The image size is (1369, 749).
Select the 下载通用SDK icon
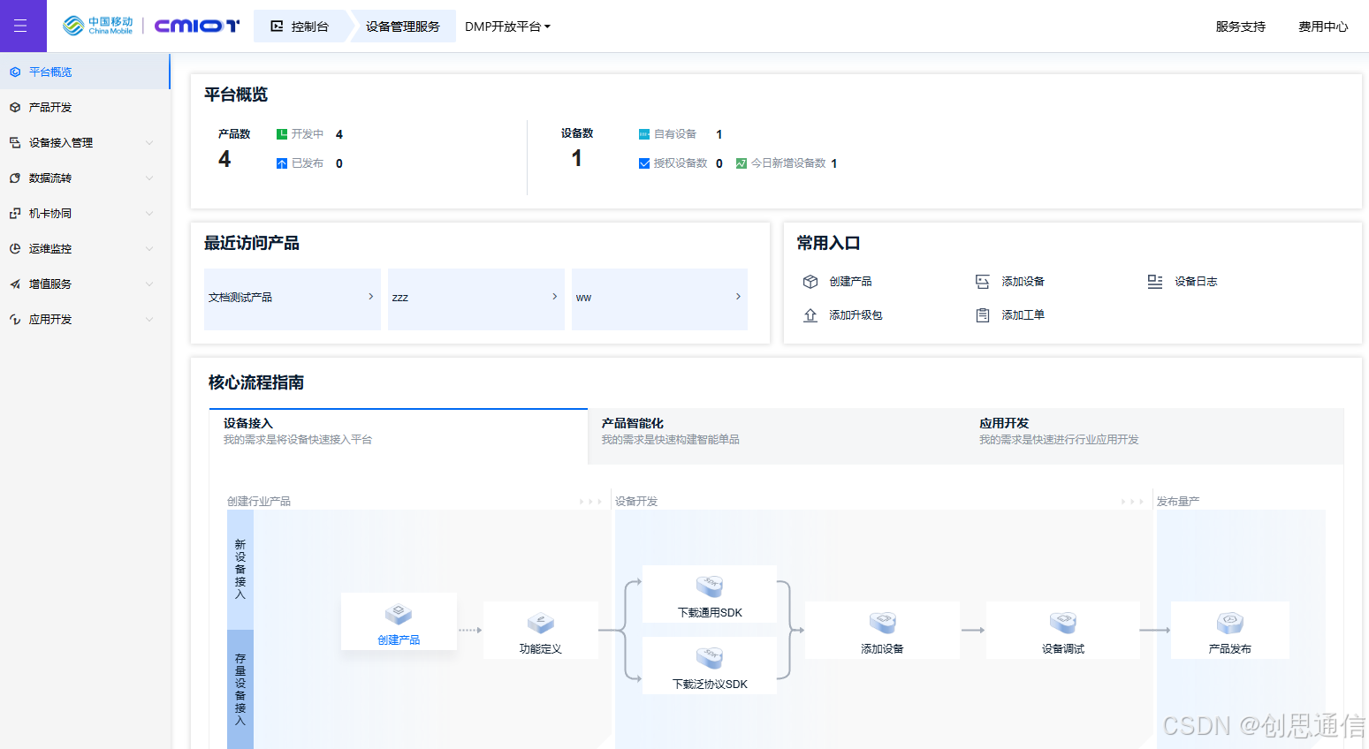(709, 585)
